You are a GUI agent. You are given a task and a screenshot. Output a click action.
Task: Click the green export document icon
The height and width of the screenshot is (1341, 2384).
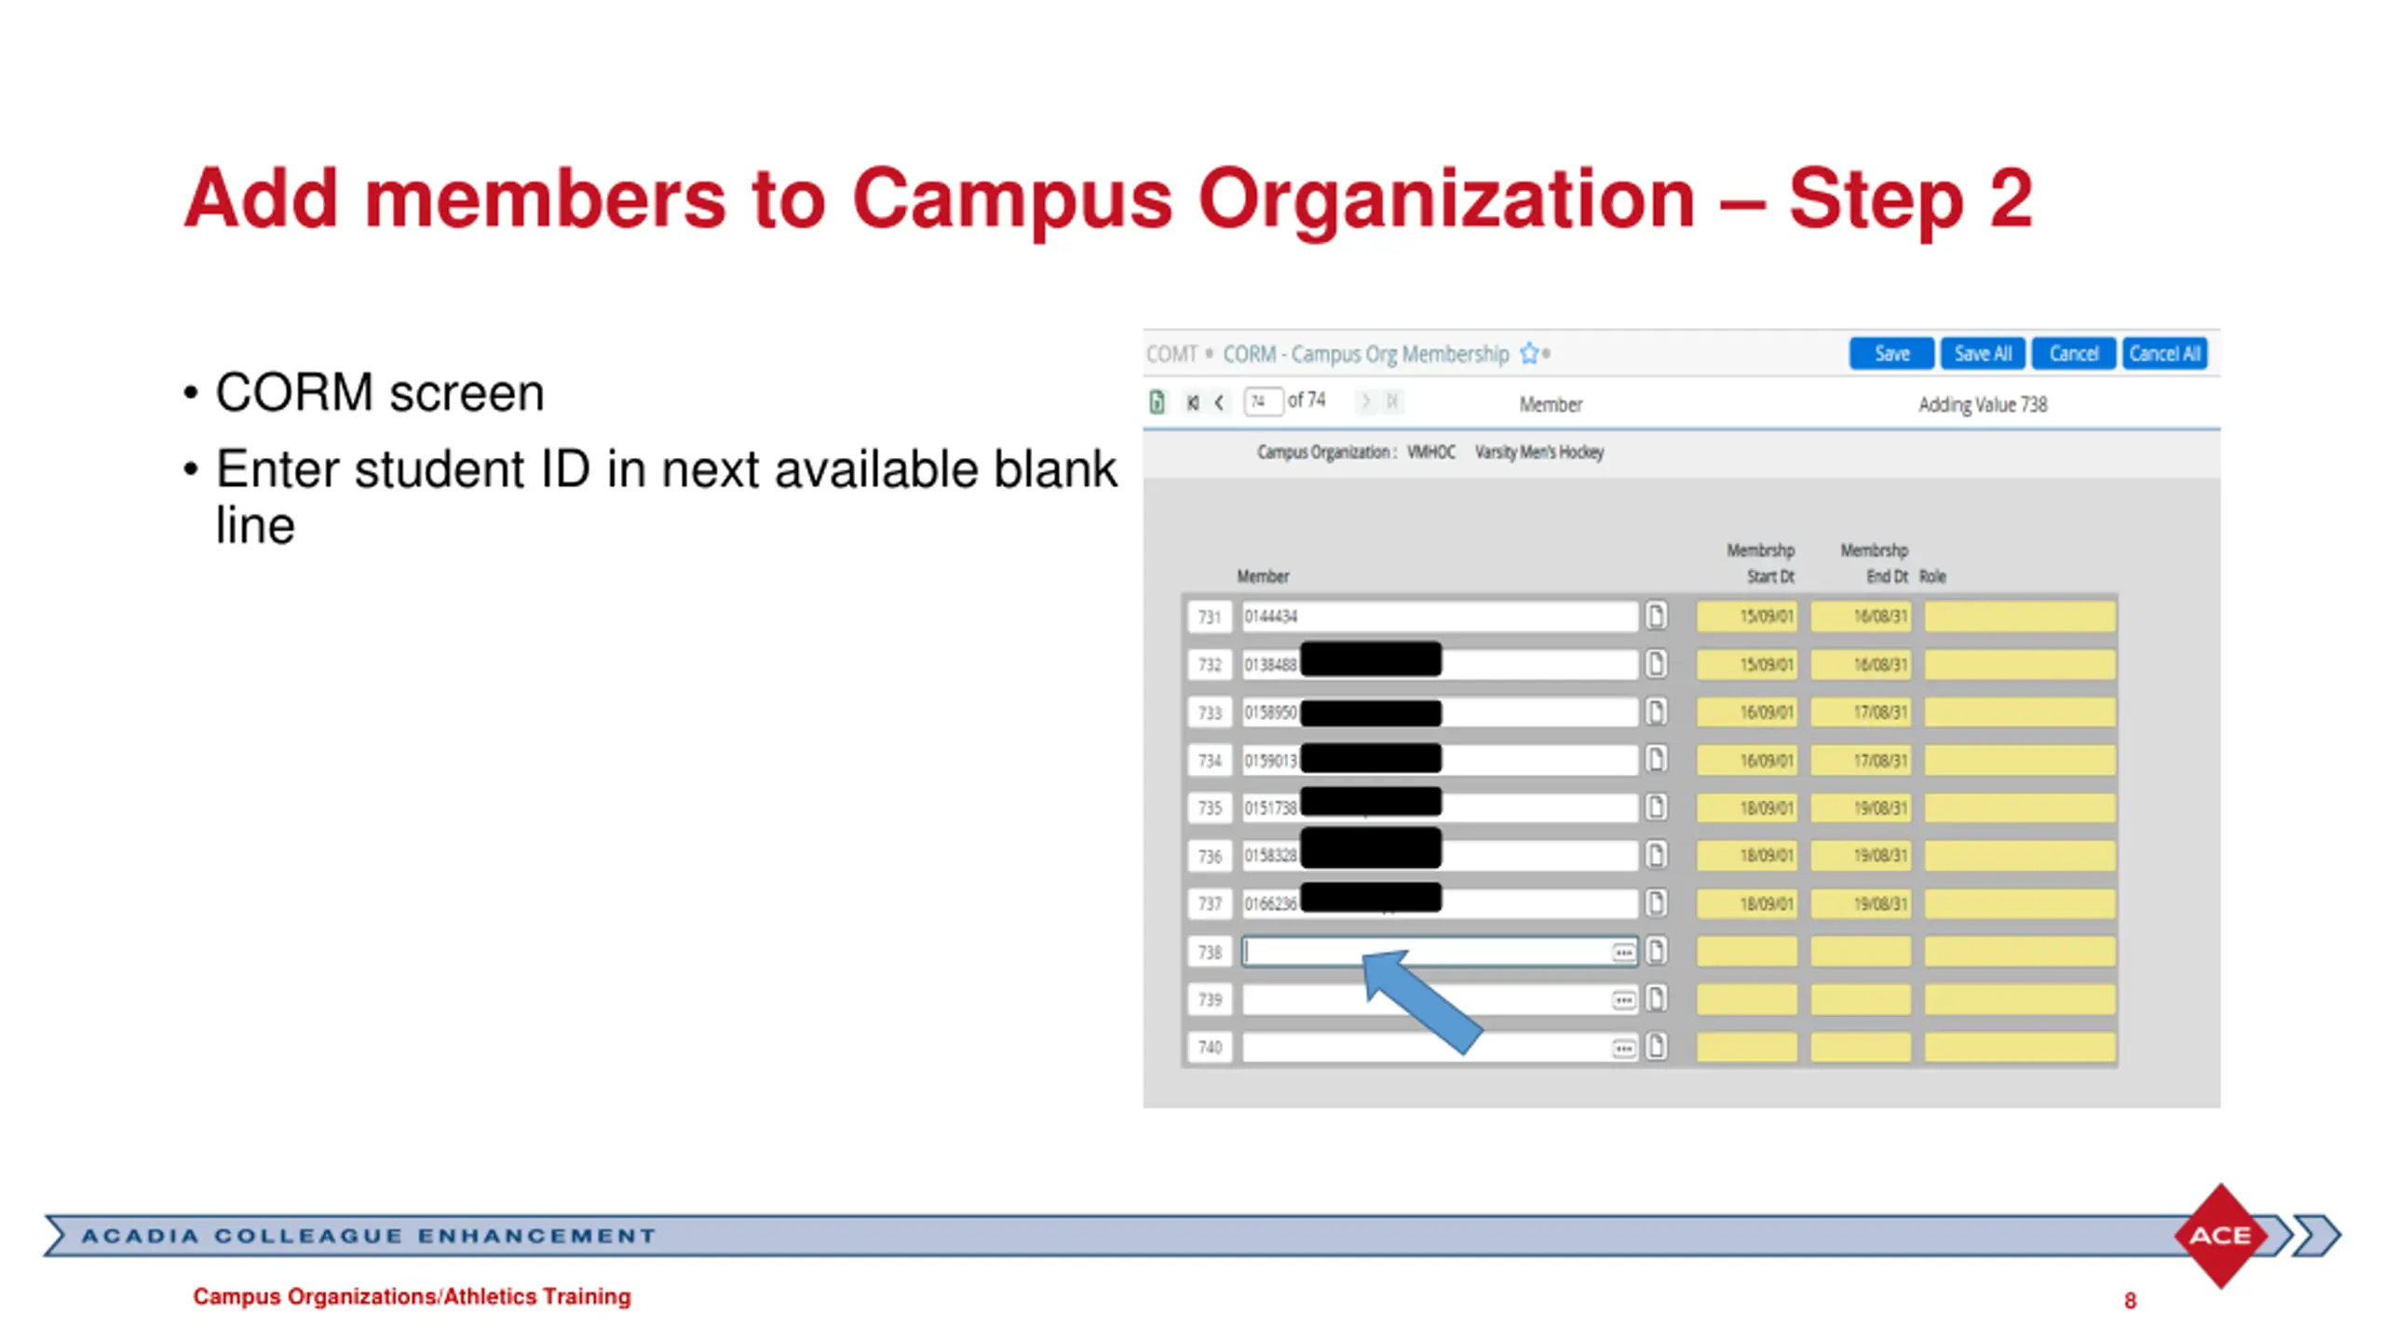pos(1157,401)
